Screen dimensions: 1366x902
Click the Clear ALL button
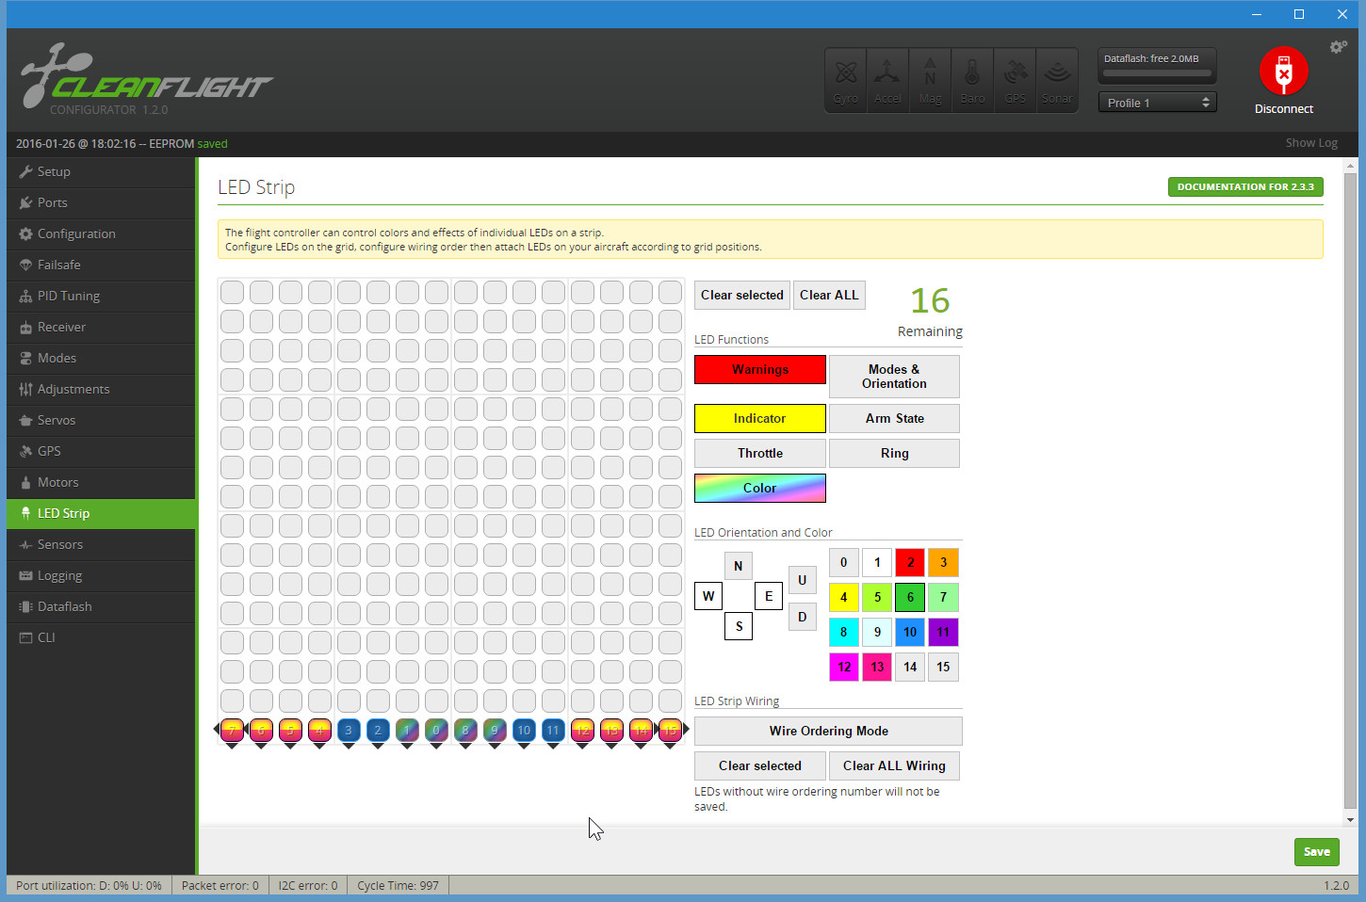[x=829, y=295]
